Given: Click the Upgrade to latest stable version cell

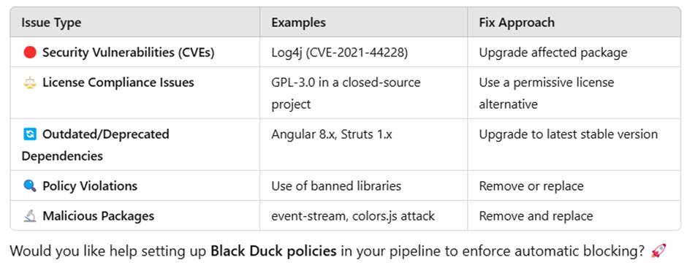Looking at the screenshot, I should click(574, 145).
